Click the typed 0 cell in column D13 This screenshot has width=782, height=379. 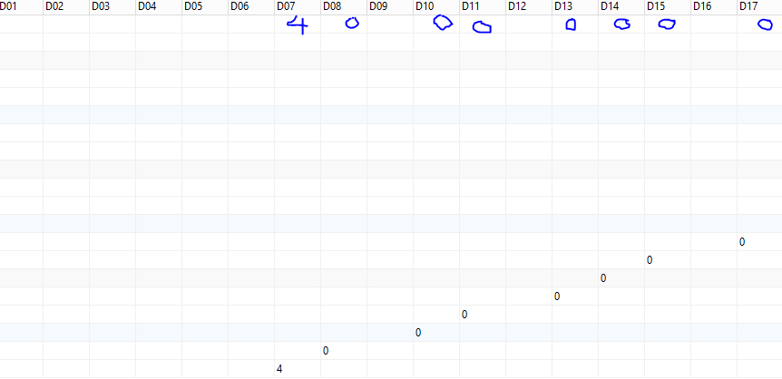pyautogui.click(x=575, y=296)
